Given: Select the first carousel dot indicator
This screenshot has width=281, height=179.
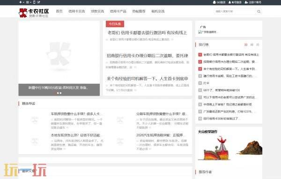Looking at the screenshot, I should (58, 93).
